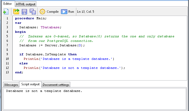189x111 pixels.
Task: Click the 'else' keyword
Action: (24, 63)
